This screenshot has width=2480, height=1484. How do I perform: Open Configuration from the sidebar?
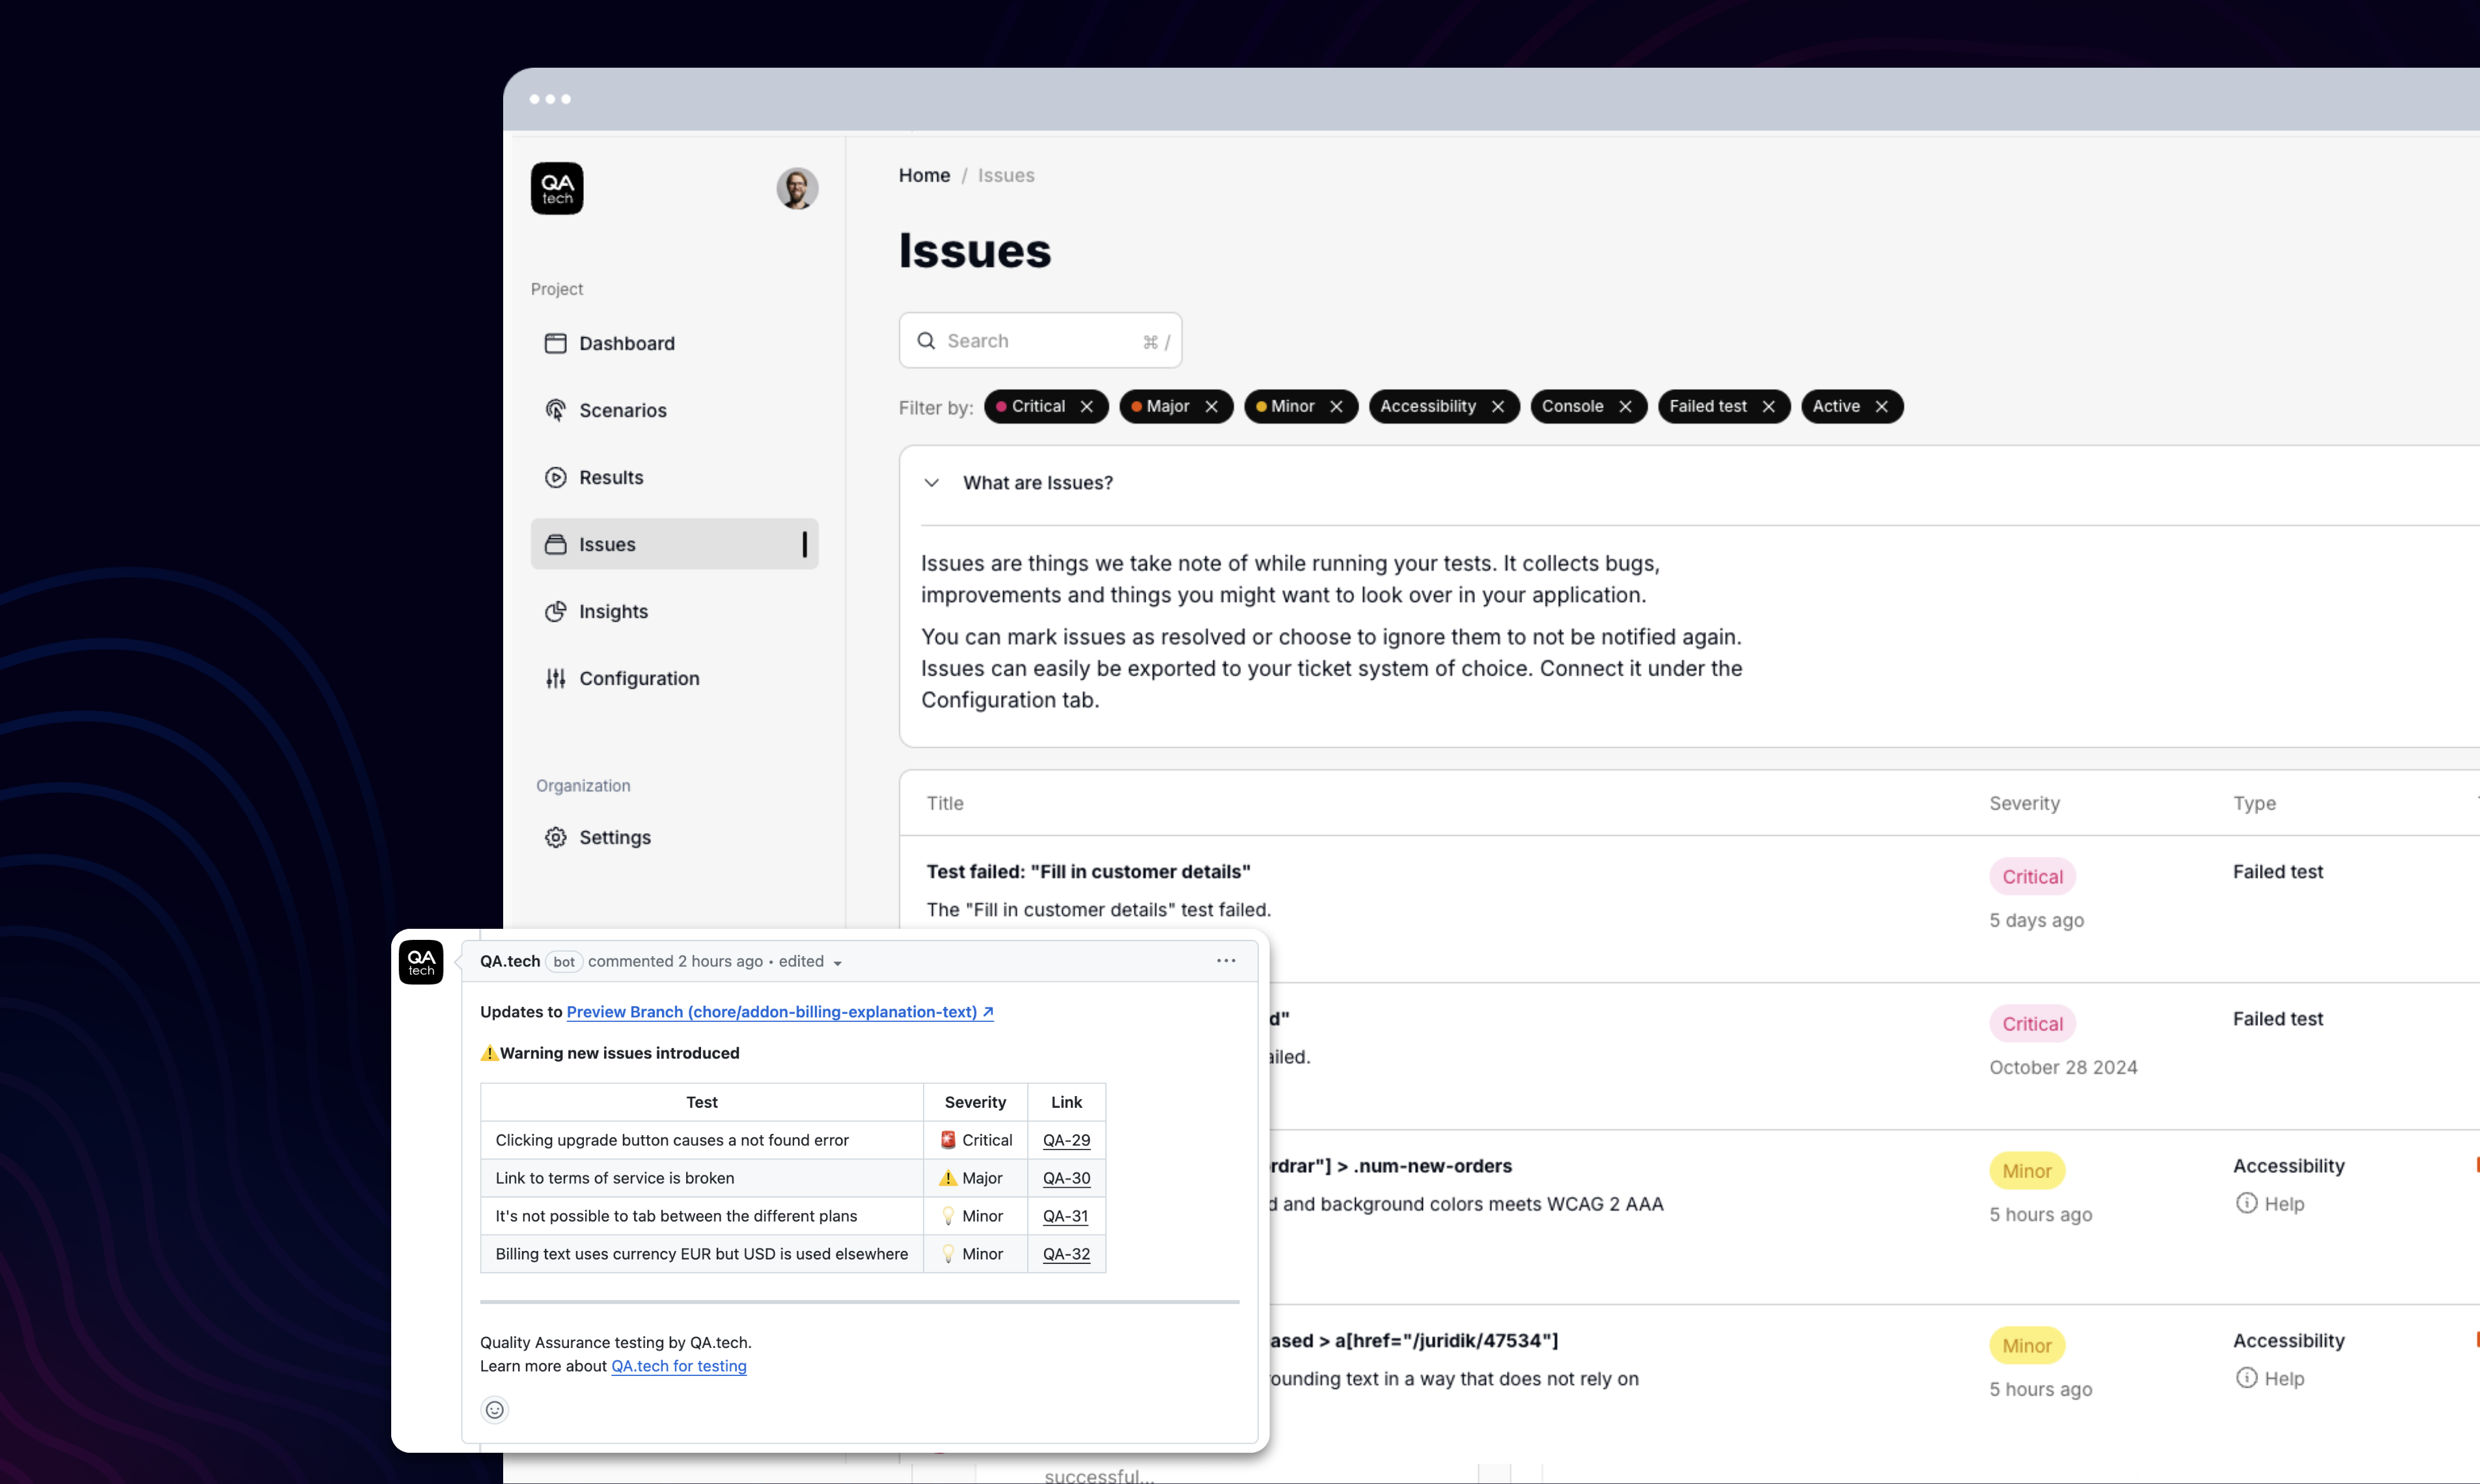(x=674, y=678)
